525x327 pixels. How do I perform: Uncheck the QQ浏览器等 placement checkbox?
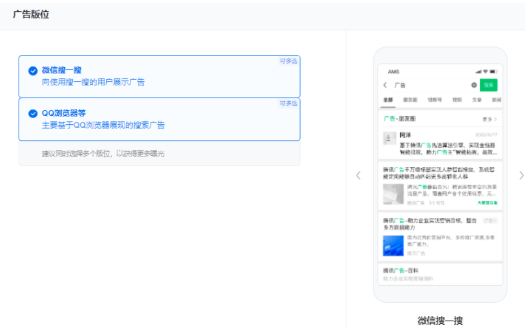pos(33,114)
